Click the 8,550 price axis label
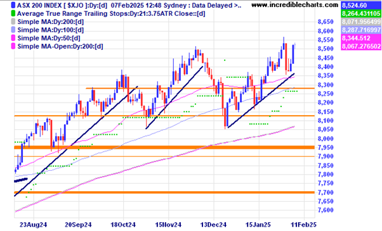Viewport: 382px width, 231px height. click(x=326, y=40)
